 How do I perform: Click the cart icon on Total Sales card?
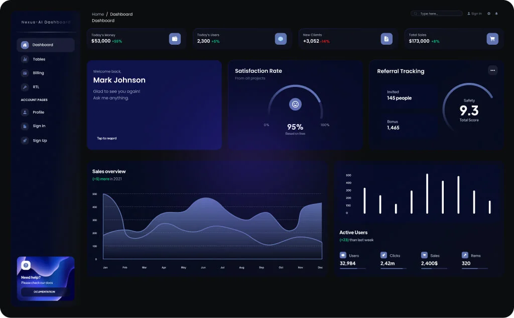pyautogui.click(x=492, y=39)
